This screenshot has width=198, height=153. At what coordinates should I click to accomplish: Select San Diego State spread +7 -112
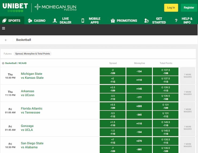click(x=113, y=141)
